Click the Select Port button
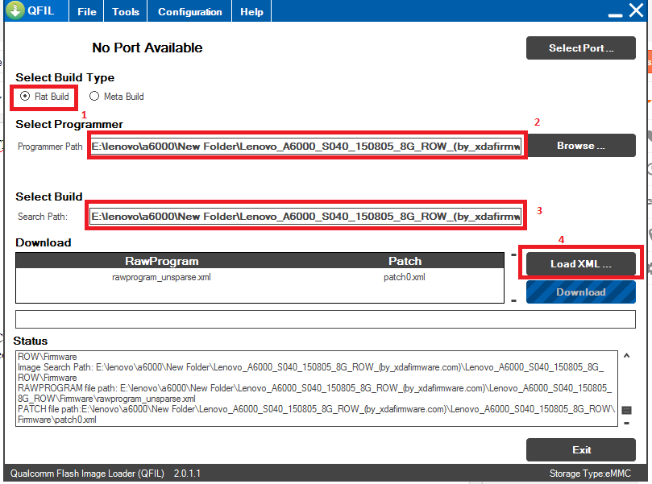 (580, 48)
